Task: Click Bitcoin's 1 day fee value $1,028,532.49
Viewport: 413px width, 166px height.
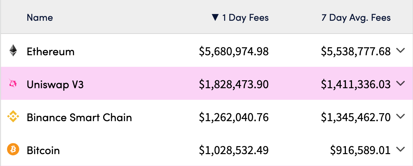Action: point(234,150)
